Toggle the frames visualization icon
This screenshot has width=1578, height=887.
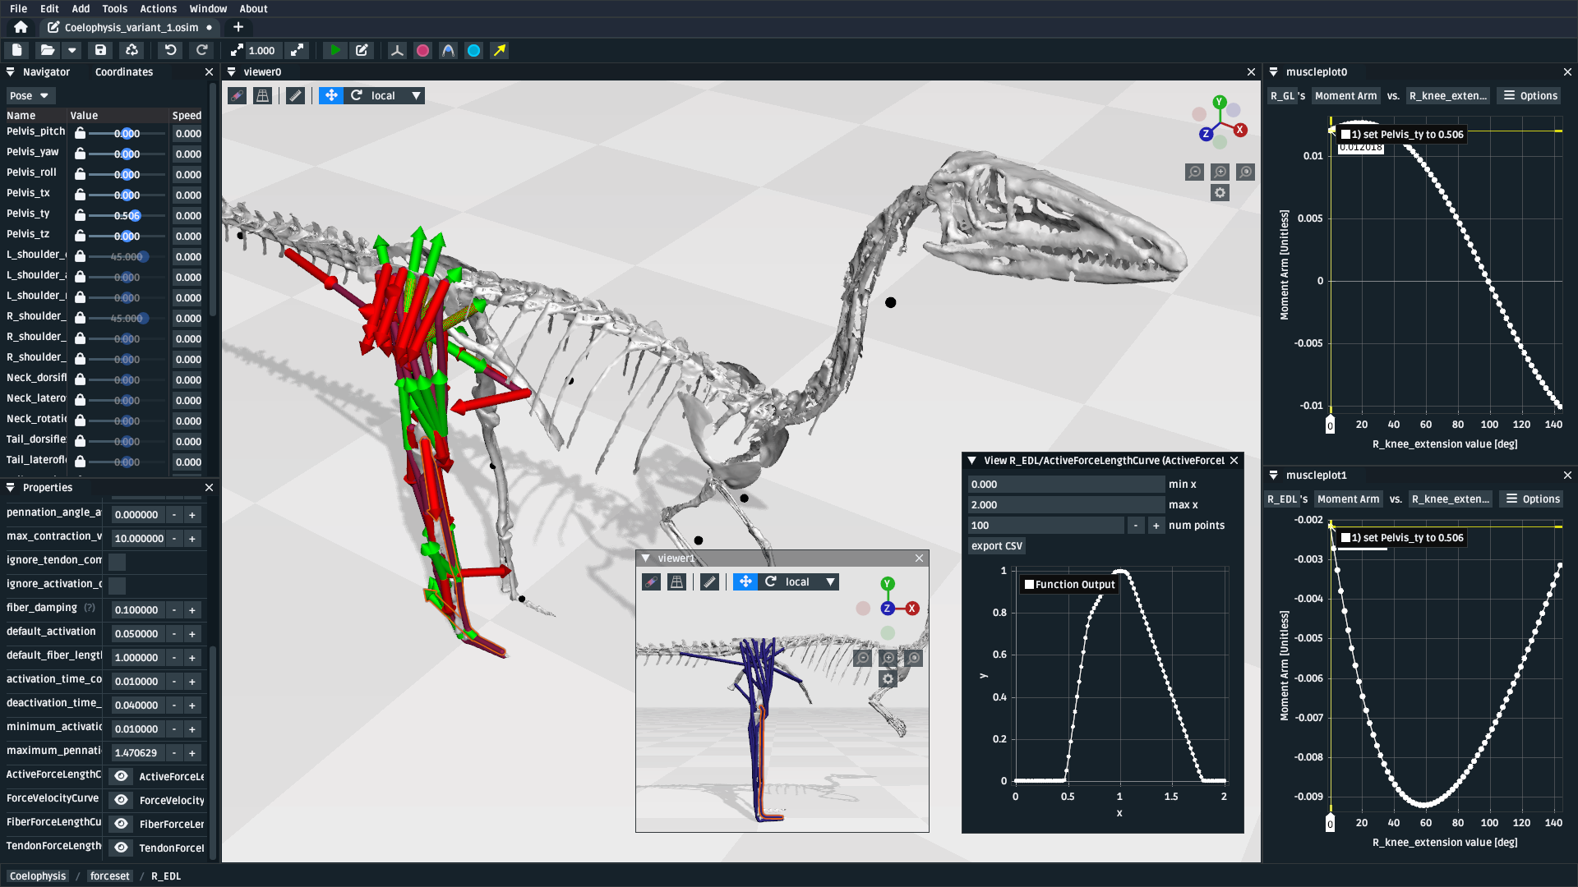tap(397, 51)
